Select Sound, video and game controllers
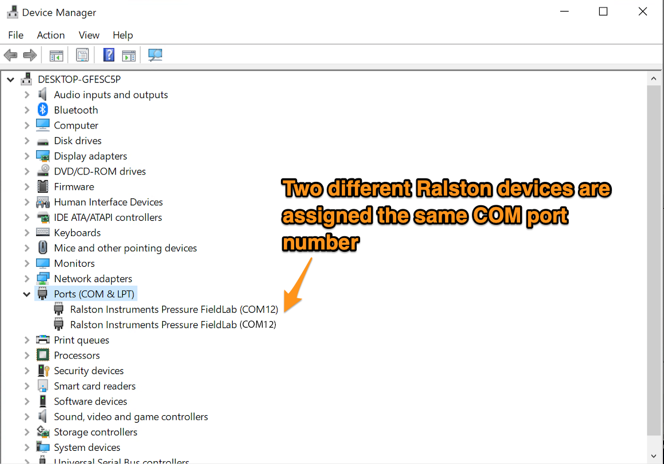The height and width of the screenshot is (464, 664). [131, 417]
